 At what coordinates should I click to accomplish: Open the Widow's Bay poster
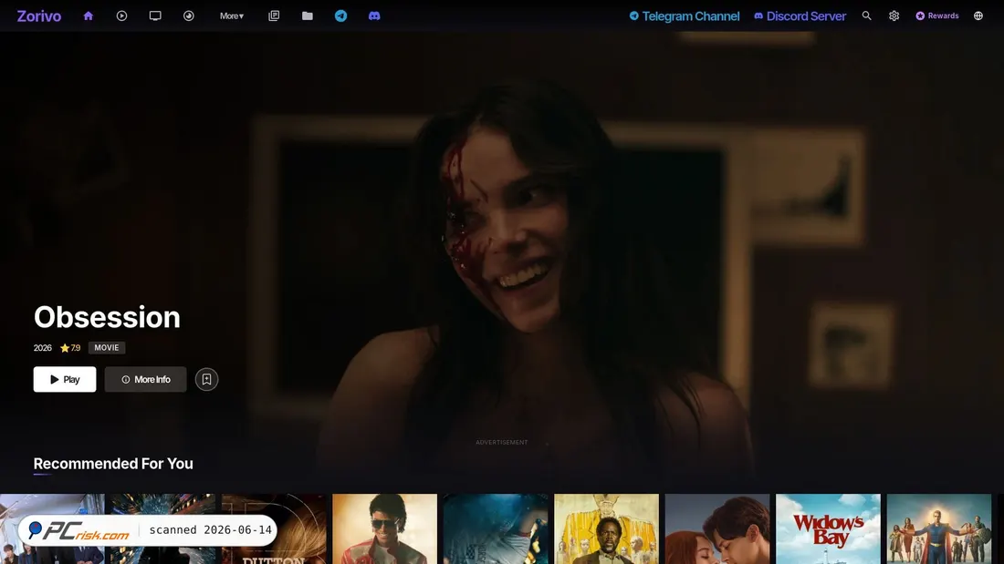coord(828,528)
